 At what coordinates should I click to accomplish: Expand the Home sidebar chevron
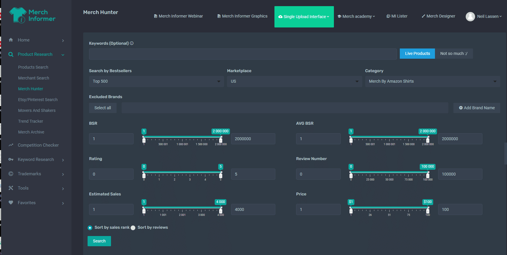[x=63, y=40]
